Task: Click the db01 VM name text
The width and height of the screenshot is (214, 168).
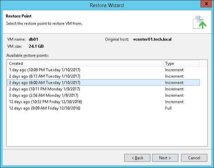Action: (x=33, y=39)
